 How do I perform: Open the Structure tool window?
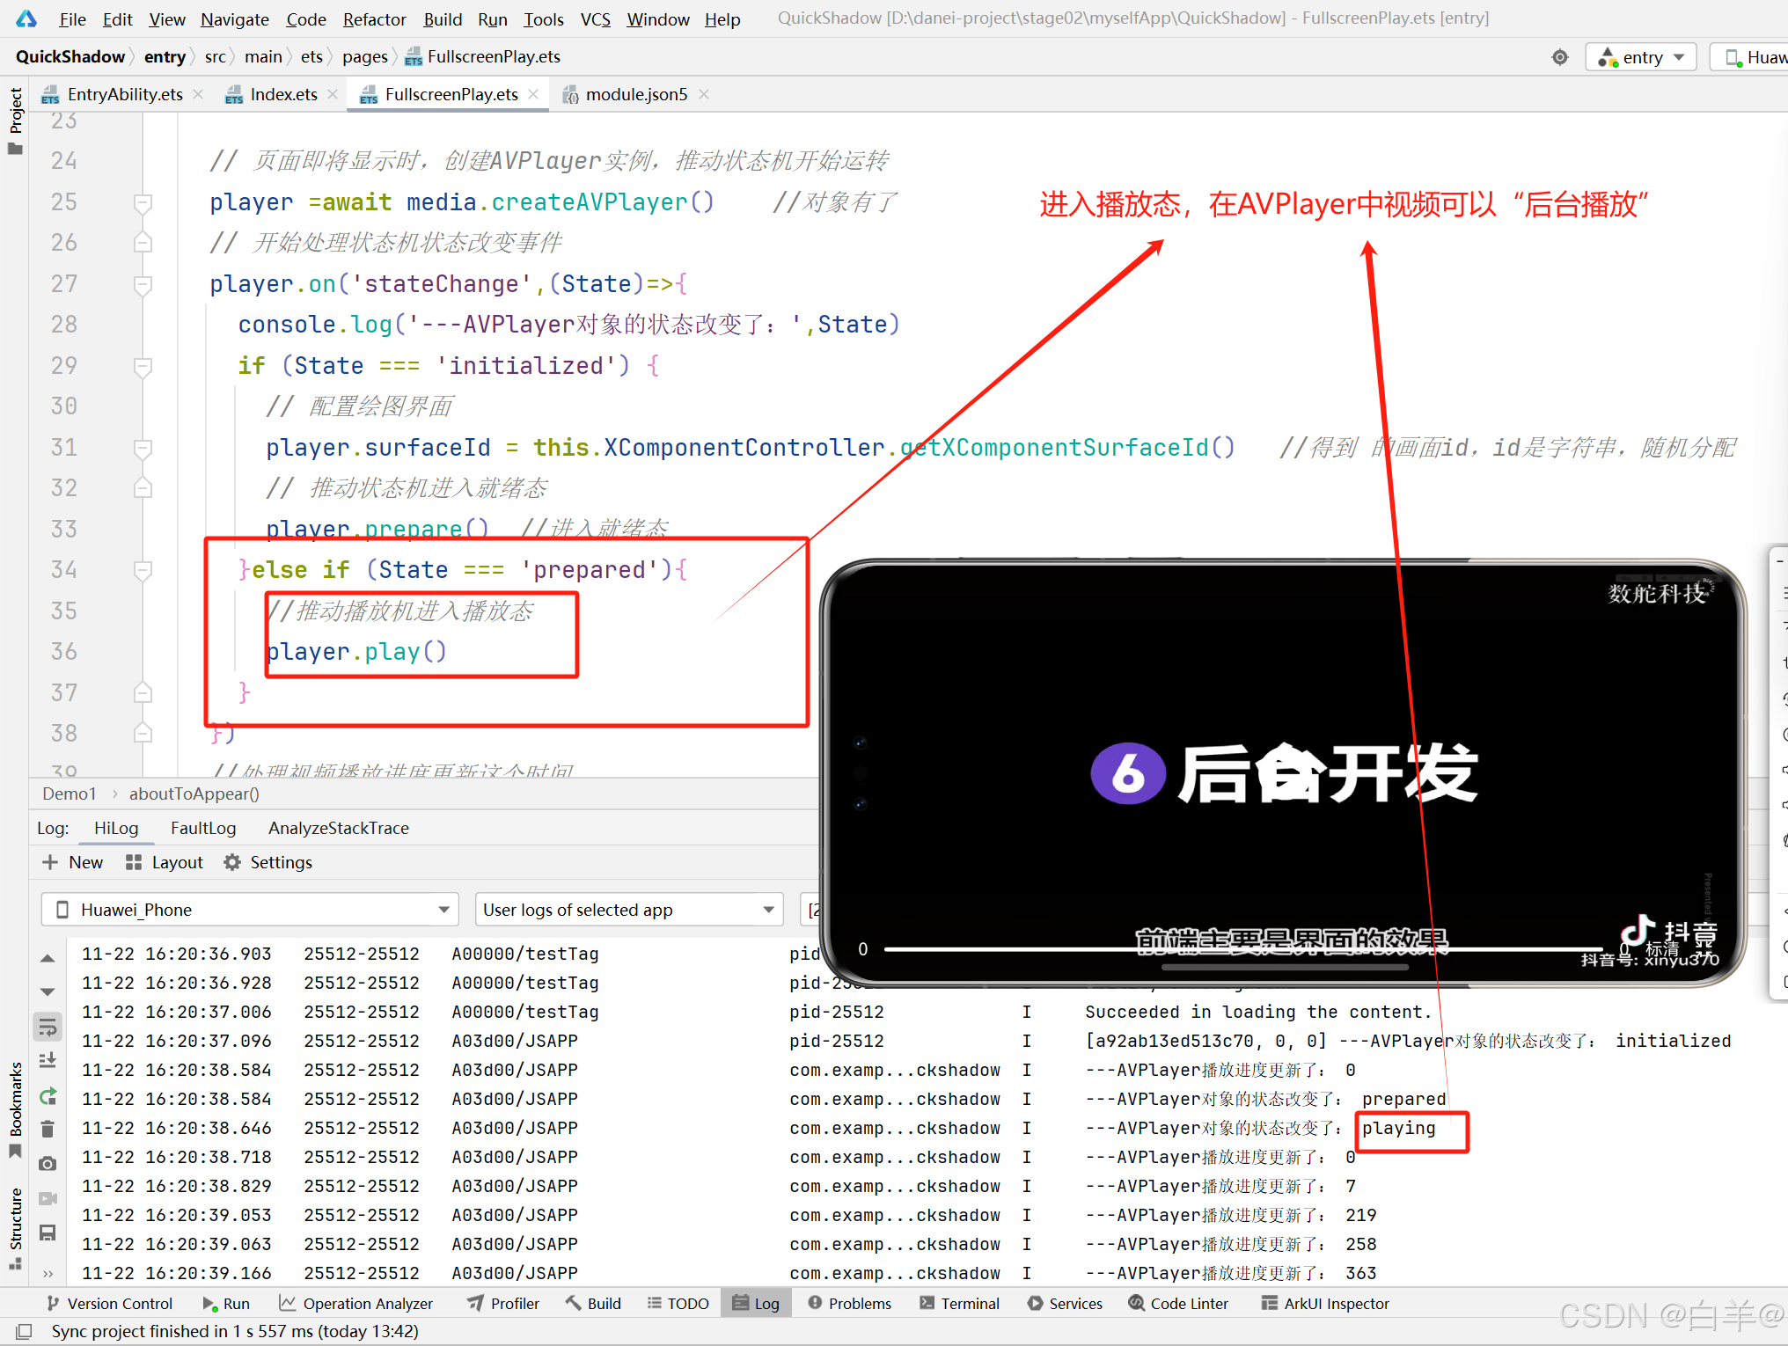(15, 1228)
